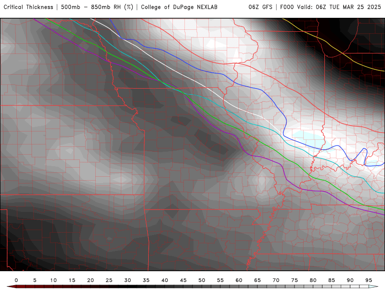Viewport: 385px width, 289px height.
Task: Click the colorbar label "25"
Action: 109,280
